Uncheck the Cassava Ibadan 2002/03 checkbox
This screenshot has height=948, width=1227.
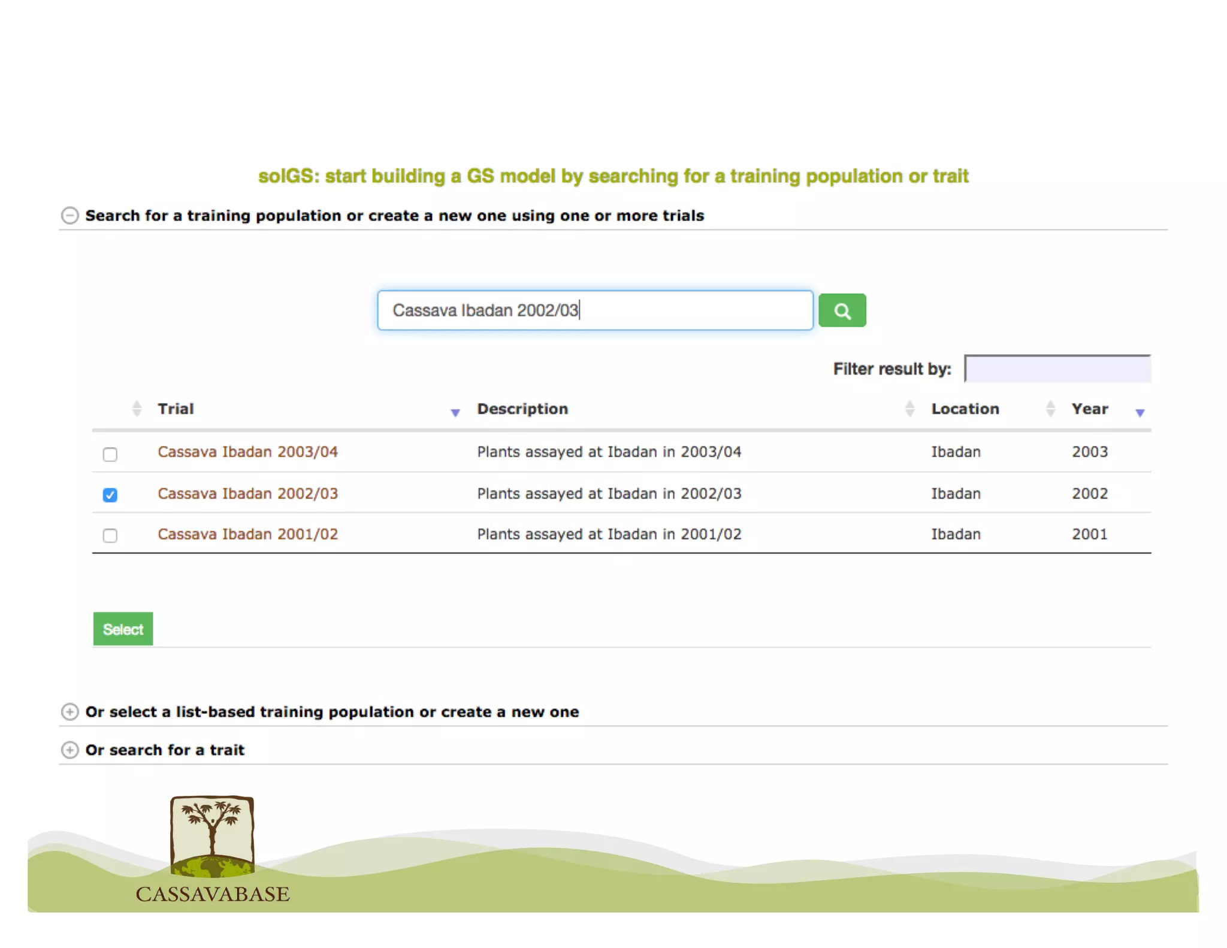click(110, 495)
